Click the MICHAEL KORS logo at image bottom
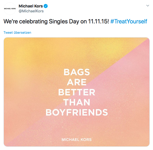This screenshot has width=153, height=150. (77, 140)
